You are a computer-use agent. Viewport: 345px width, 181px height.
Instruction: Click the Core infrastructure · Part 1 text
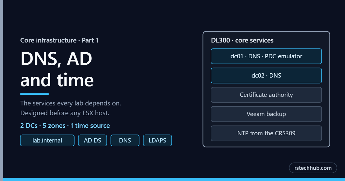tap(60, 41)
